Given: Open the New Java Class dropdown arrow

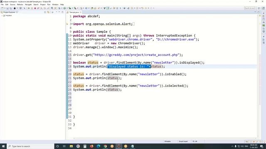Looking at the screenshot, I should click(89, 8).
